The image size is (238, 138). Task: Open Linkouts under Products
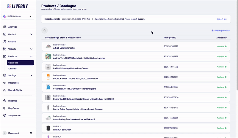[x=12, y=69]
